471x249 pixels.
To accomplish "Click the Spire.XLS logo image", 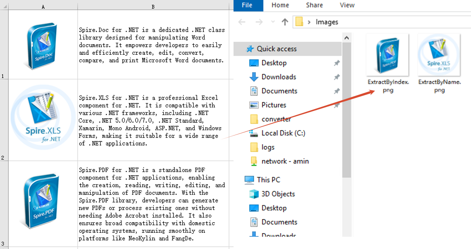I will (43, 118).
